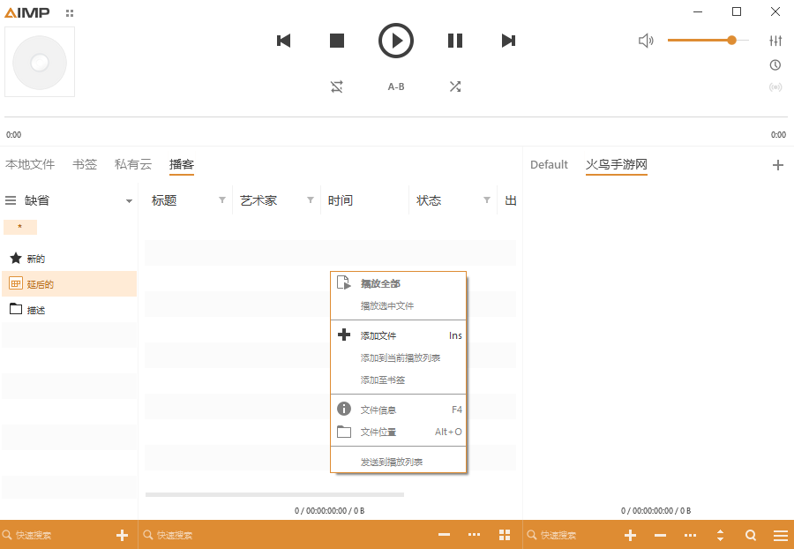794x549 pixels.
Task: Choose 添加到当前播放列表 menu entry
Action: click(x=398, y=358)
